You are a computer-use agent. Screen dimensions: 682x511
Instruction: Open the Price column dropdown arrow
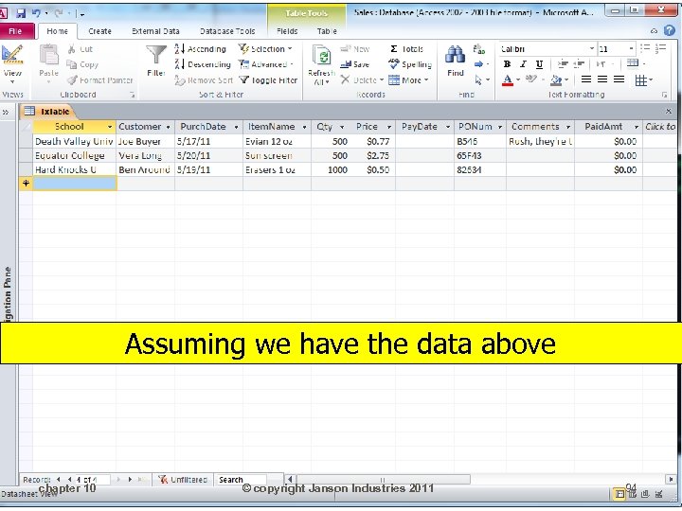tap(389, 127)
